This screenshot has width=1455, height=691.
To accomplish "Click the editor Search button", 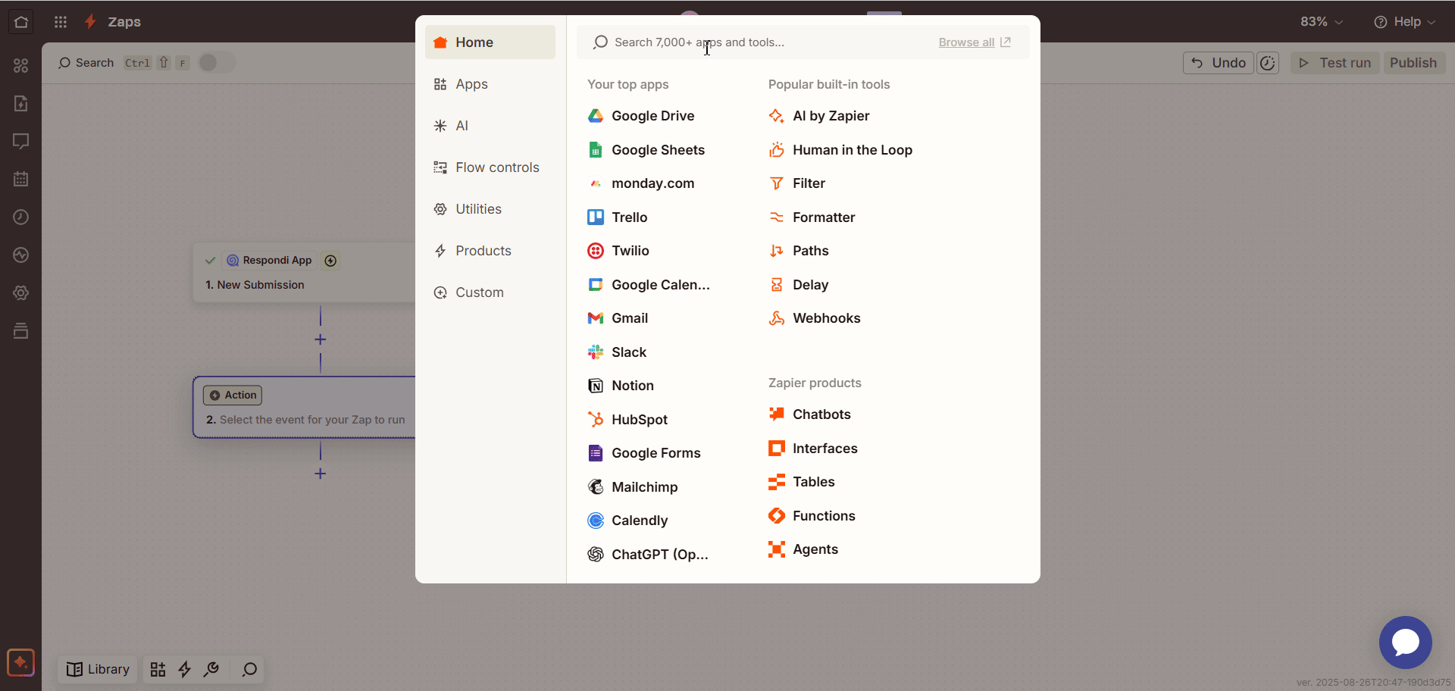I will 86,63.
